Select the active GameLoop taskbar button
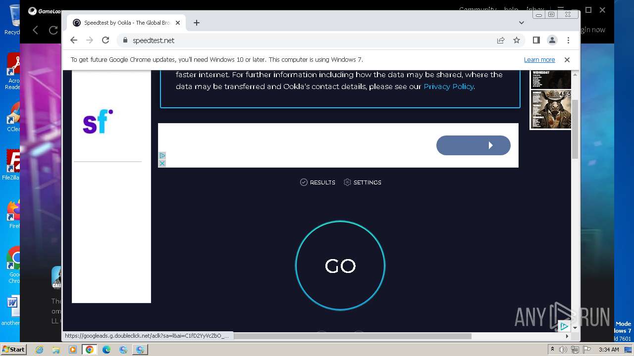This screenshot has width=634, height=356. tap(140, 350)
